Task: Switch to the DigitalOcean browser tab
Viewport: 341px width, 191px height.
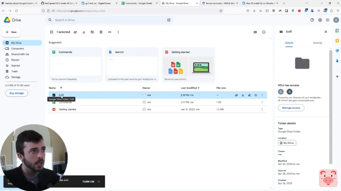Action: [99, 3]
